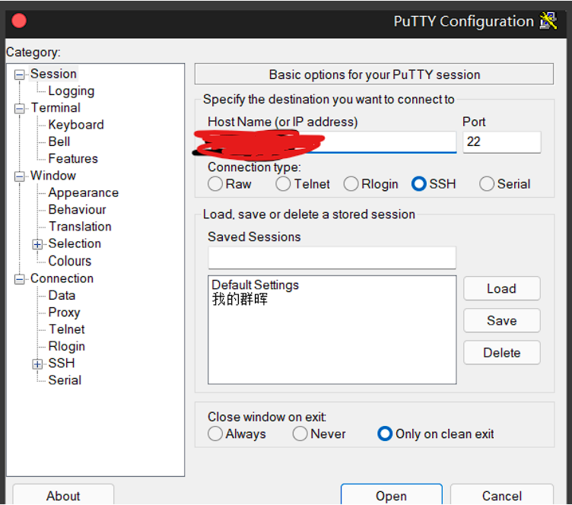
Task: Open Appearance settings category
Action: click(x=83, y=192)
